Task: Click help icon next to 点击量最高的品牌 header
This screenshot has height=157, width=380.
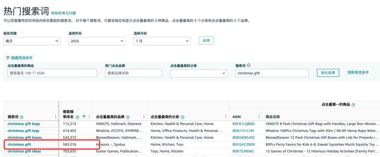Action: [x=128, y=117]
